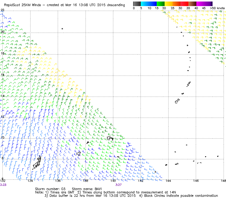Click the longitude label "140"
This screenshot has width=226, height=198.
113,181
